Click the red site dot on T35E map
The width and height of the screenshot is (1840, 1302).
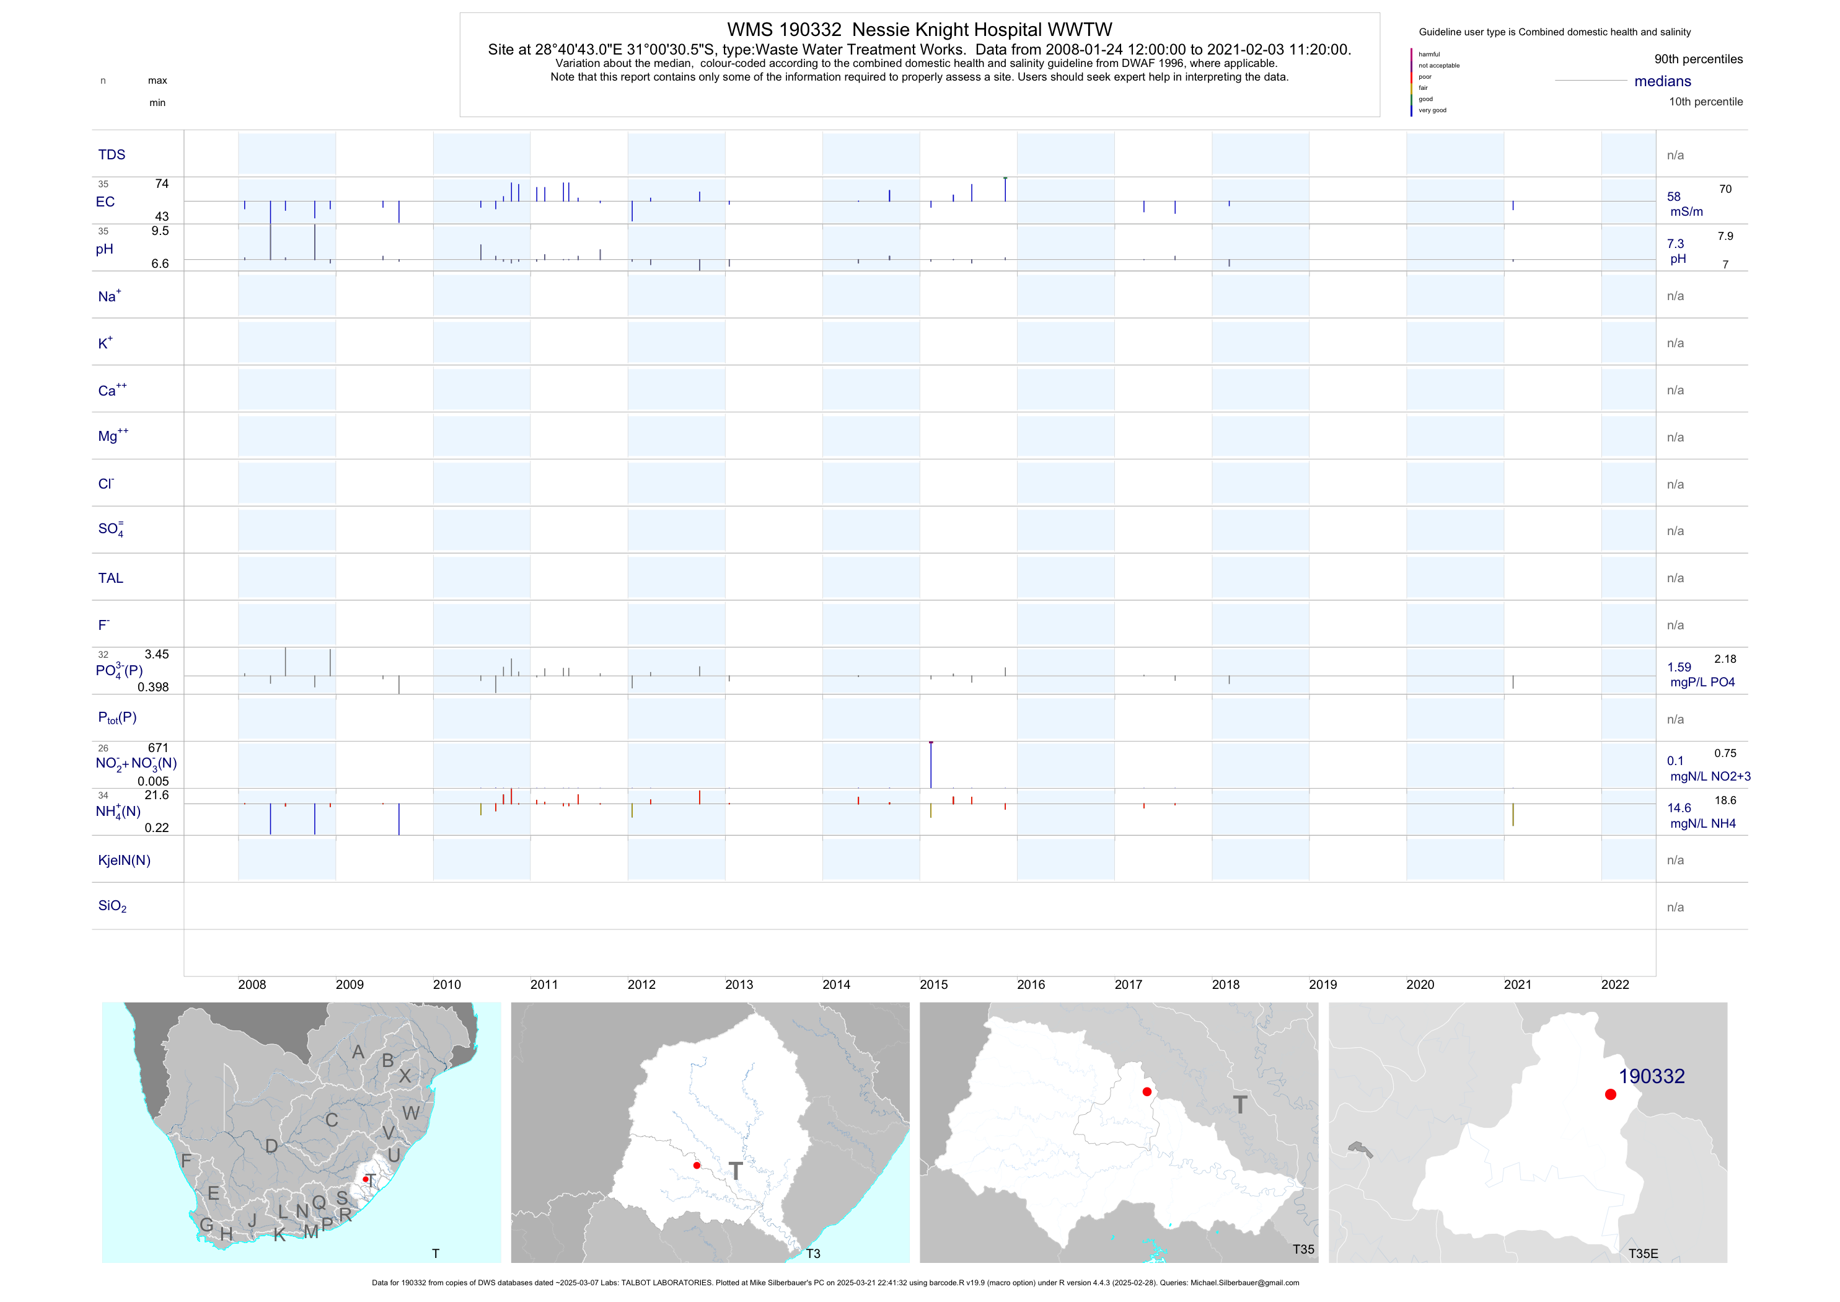[1610, 1094]
